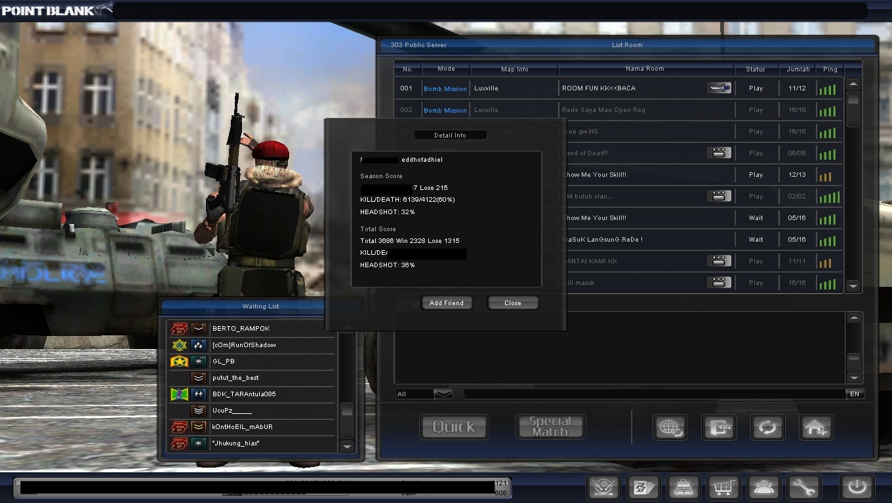Click the EN language button
Viewport: 892px width, 503px height.
point(855,394)
